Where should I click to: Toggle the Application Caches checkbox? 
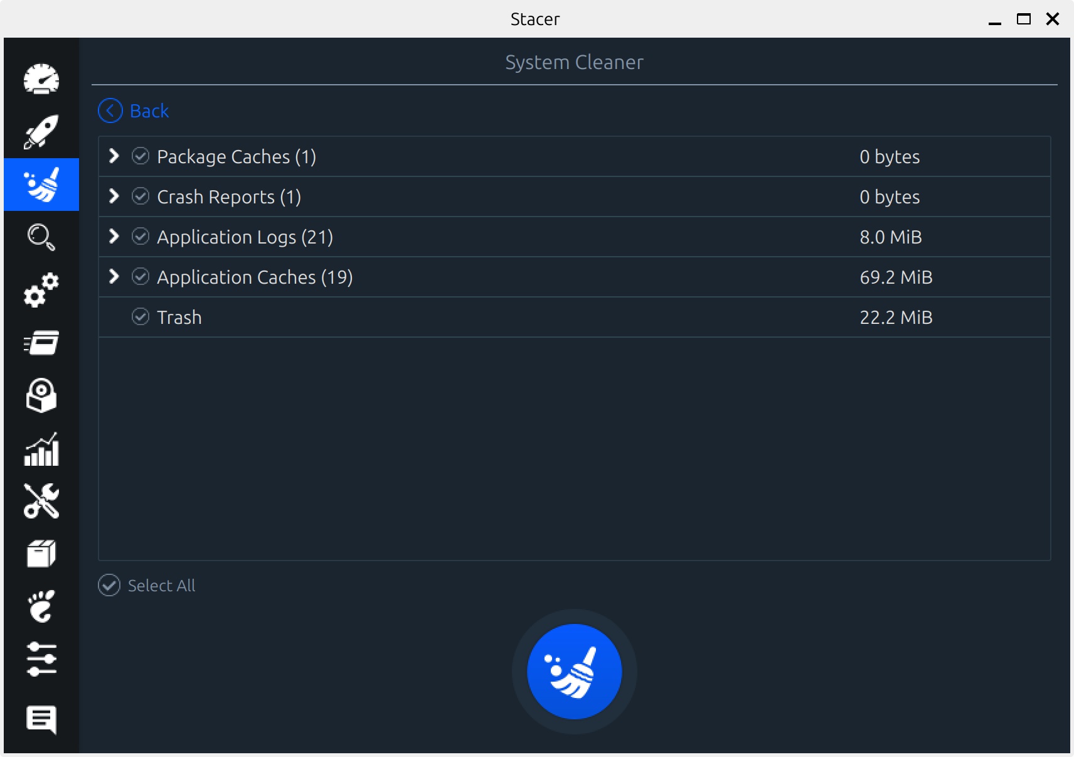(x=141, y=277)
